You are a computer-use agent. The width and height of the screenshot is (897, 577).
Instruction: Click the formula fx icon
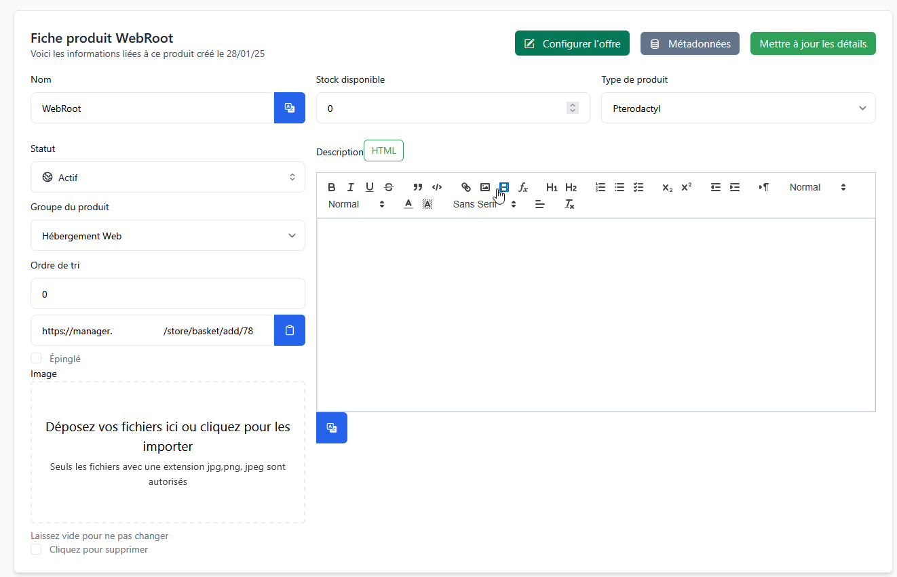tap(523, 188)
